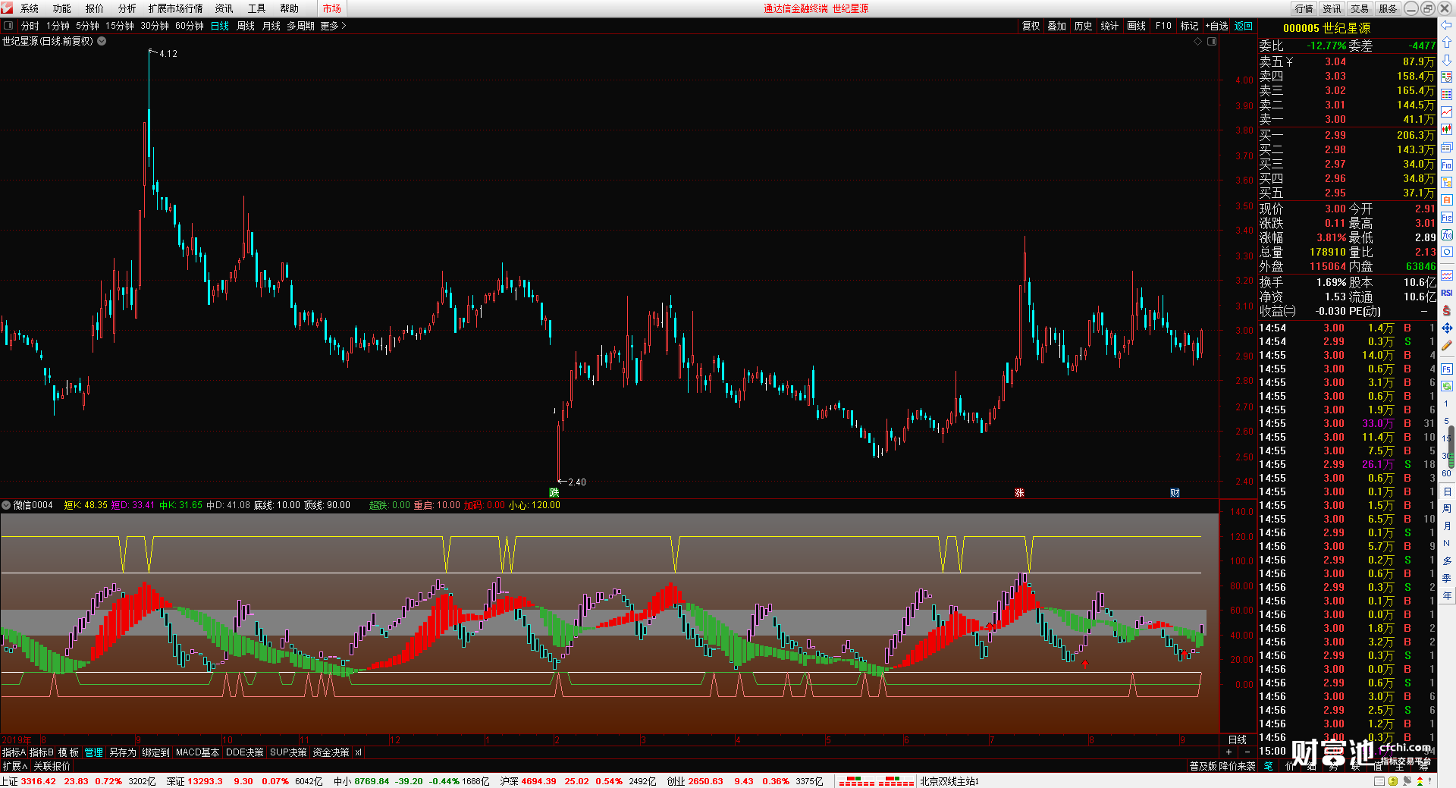Click the F5 chart switch icon in sidebar
Viewport: 1456px width, 788px height.
point(1447,369)
